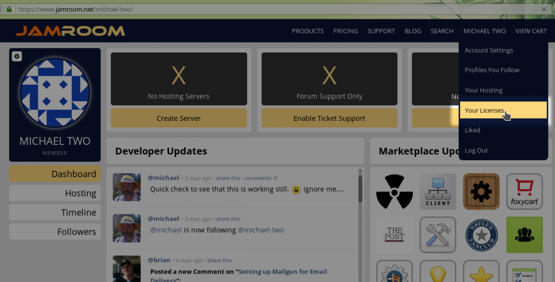
Task: Click the lightbulb marketplace icon
Action: coord(438,271)
